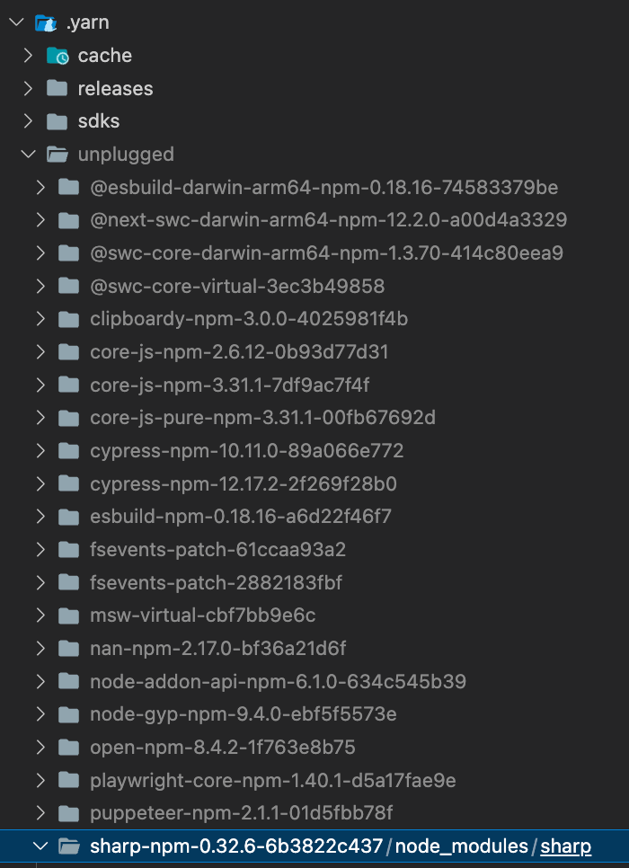629x868 pixels.
Task: Click the releases folder icon
Action: tap(58, 89)
